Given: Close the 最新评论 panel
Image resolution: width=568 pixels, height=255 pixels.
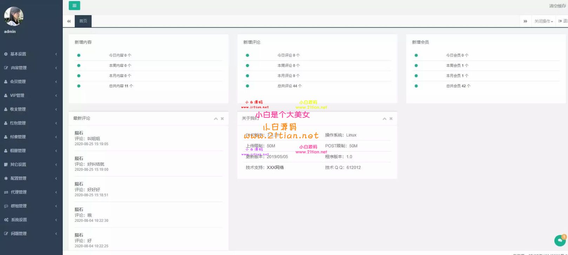Looking at the screenshot, I should [222, 119].
